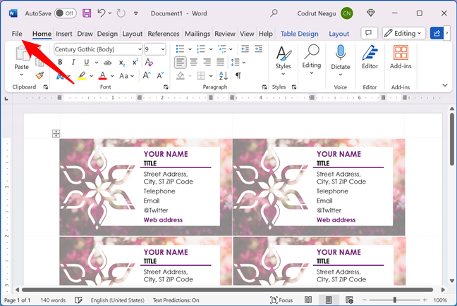Undo the last action
This screenshot has height=306, width=457.
(x=101, y=13)
